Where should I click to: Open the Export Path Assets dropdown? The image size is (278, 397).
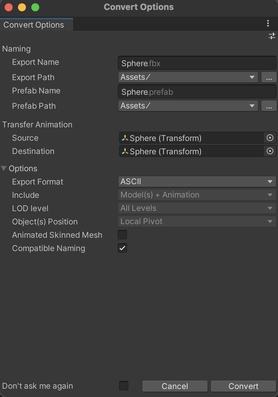tap(188, 77)
